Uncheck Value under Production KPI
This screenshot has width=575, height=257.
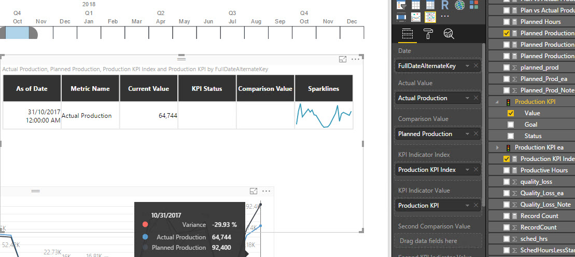[x=511, y=113]
